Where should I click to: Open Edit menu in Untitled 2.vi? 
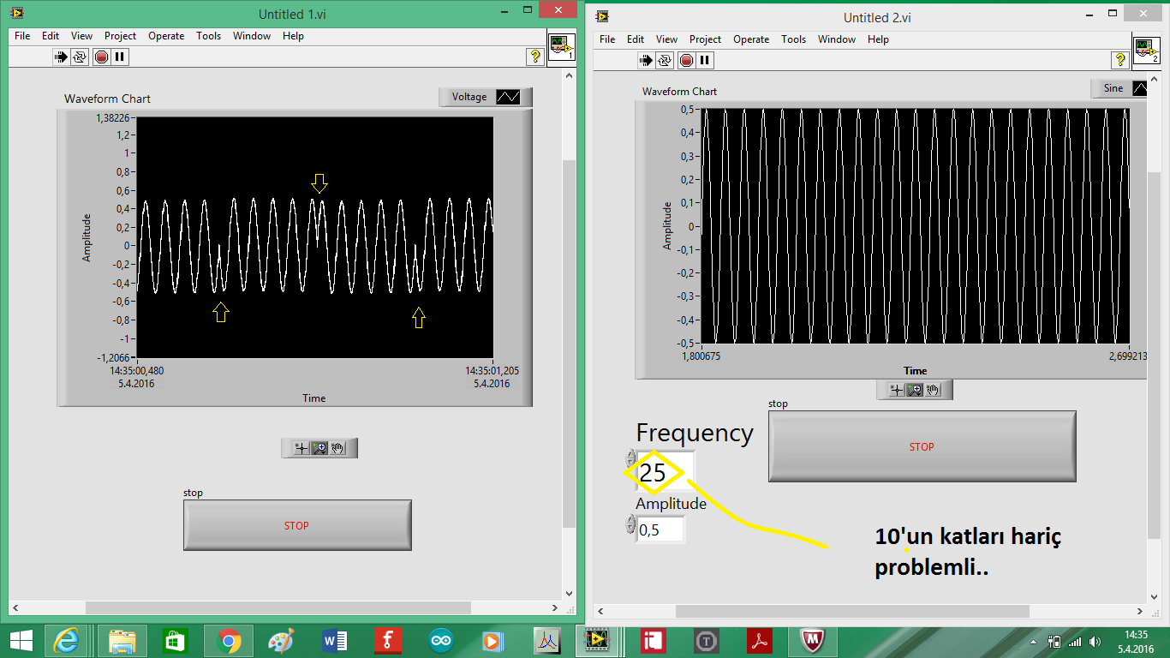pos(636,39)
